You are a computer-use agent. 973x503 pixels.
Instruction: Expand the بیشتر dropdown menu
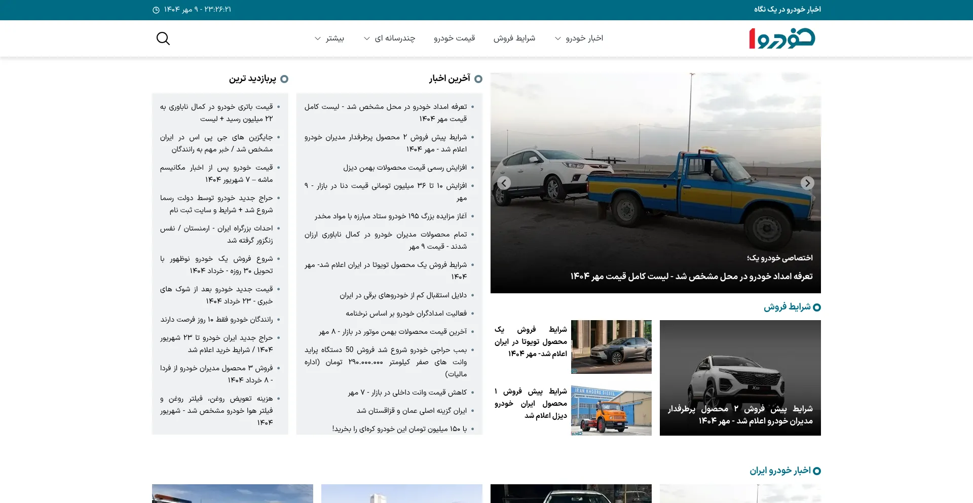tap(329, 38)
